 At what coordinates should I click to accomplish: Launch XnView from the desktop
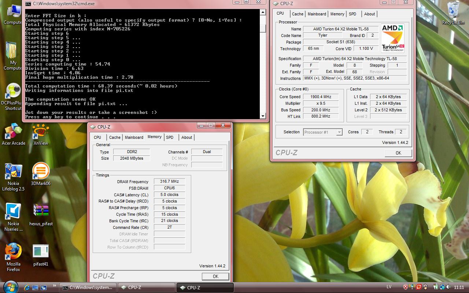click(41, 134)
